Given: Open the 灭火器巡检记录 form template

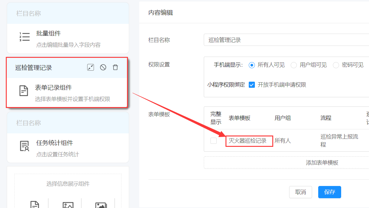Looking at the screenshot, I should tap(249, 141).
